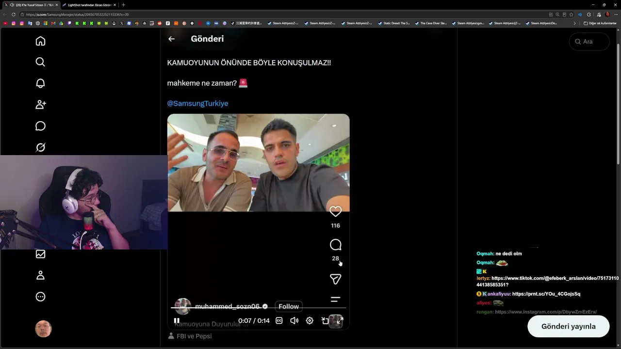Open the prnt.sc link from ankafiyuu
This screenshot has height=349, width=621.
pos(546,294)
